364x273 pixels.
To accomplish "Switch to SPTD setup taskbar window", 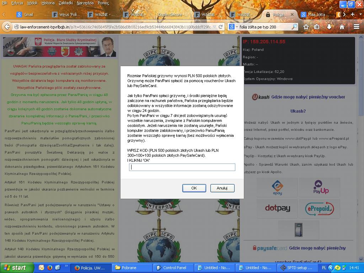I will click(297, 268).
